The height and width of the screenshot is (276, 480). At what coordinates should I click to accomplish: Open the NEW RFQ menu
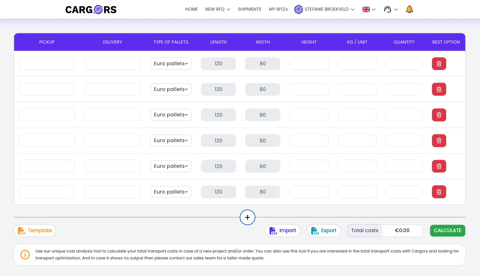[x=218, y=9]
